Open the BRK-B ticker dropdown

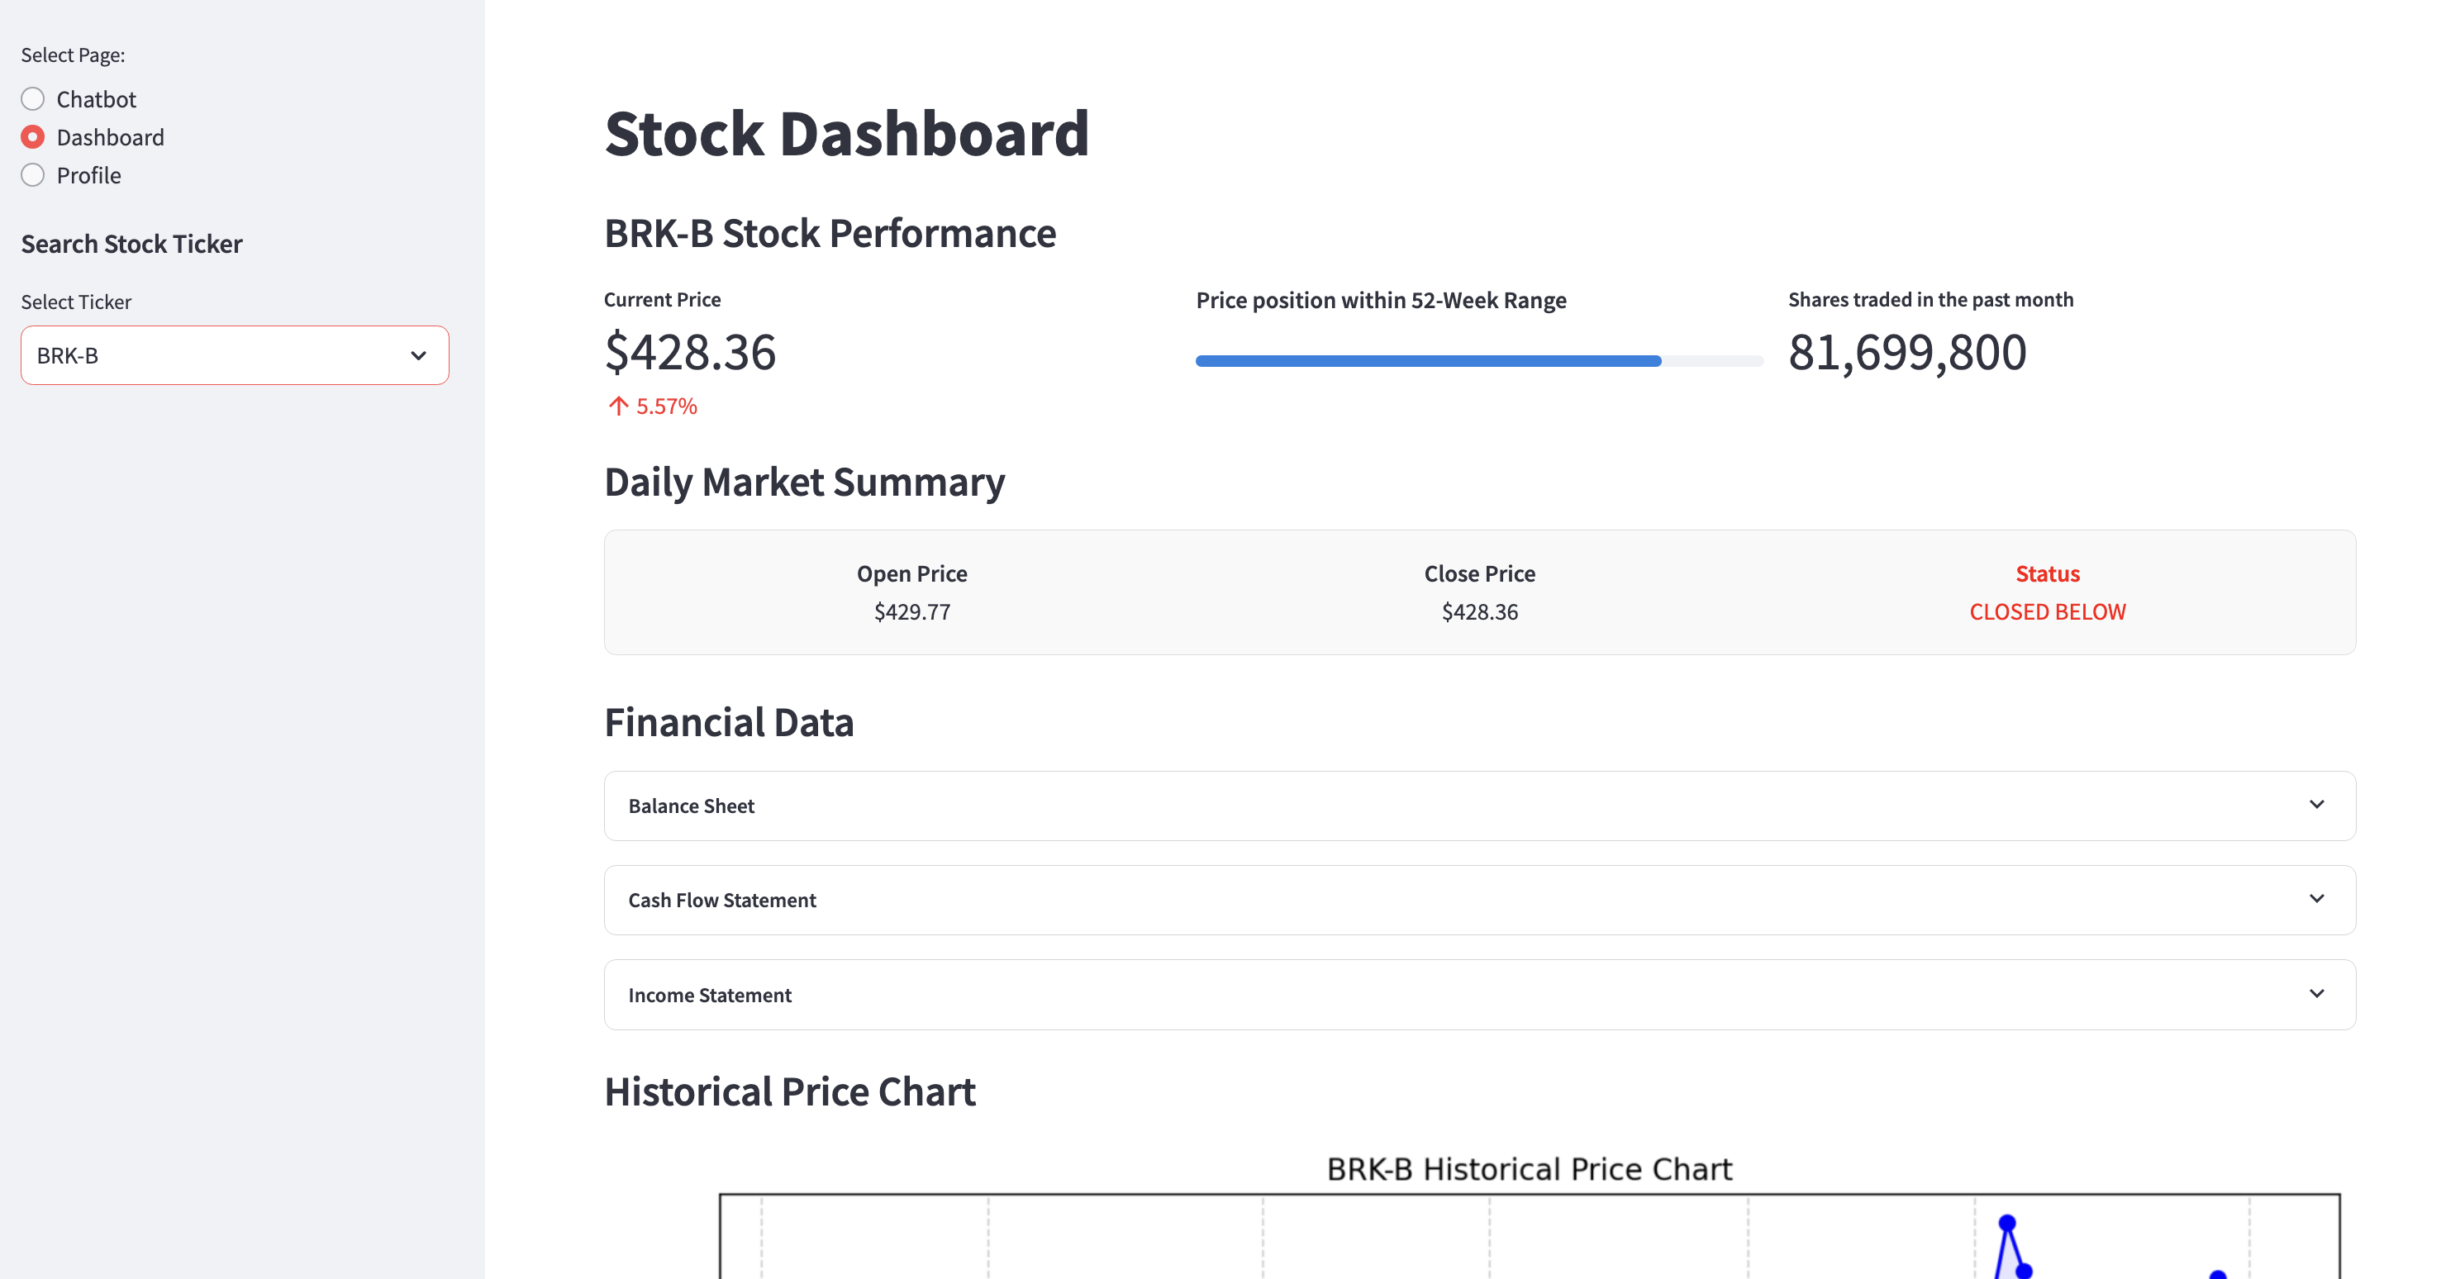click(x=218, y=355)
